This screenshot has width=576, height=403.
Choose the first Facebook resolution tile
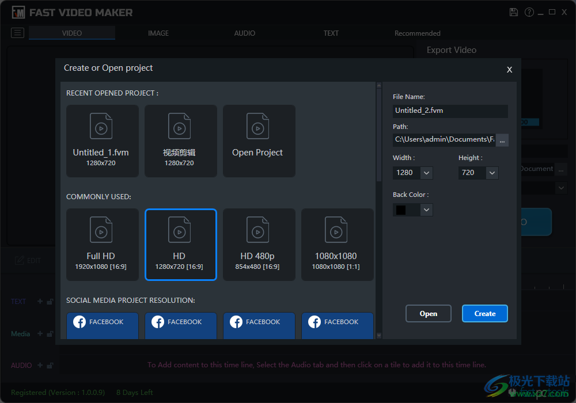(103, 325)
